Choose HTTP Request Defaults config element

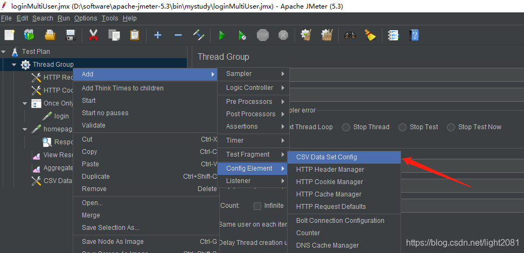tap(344, 207)
